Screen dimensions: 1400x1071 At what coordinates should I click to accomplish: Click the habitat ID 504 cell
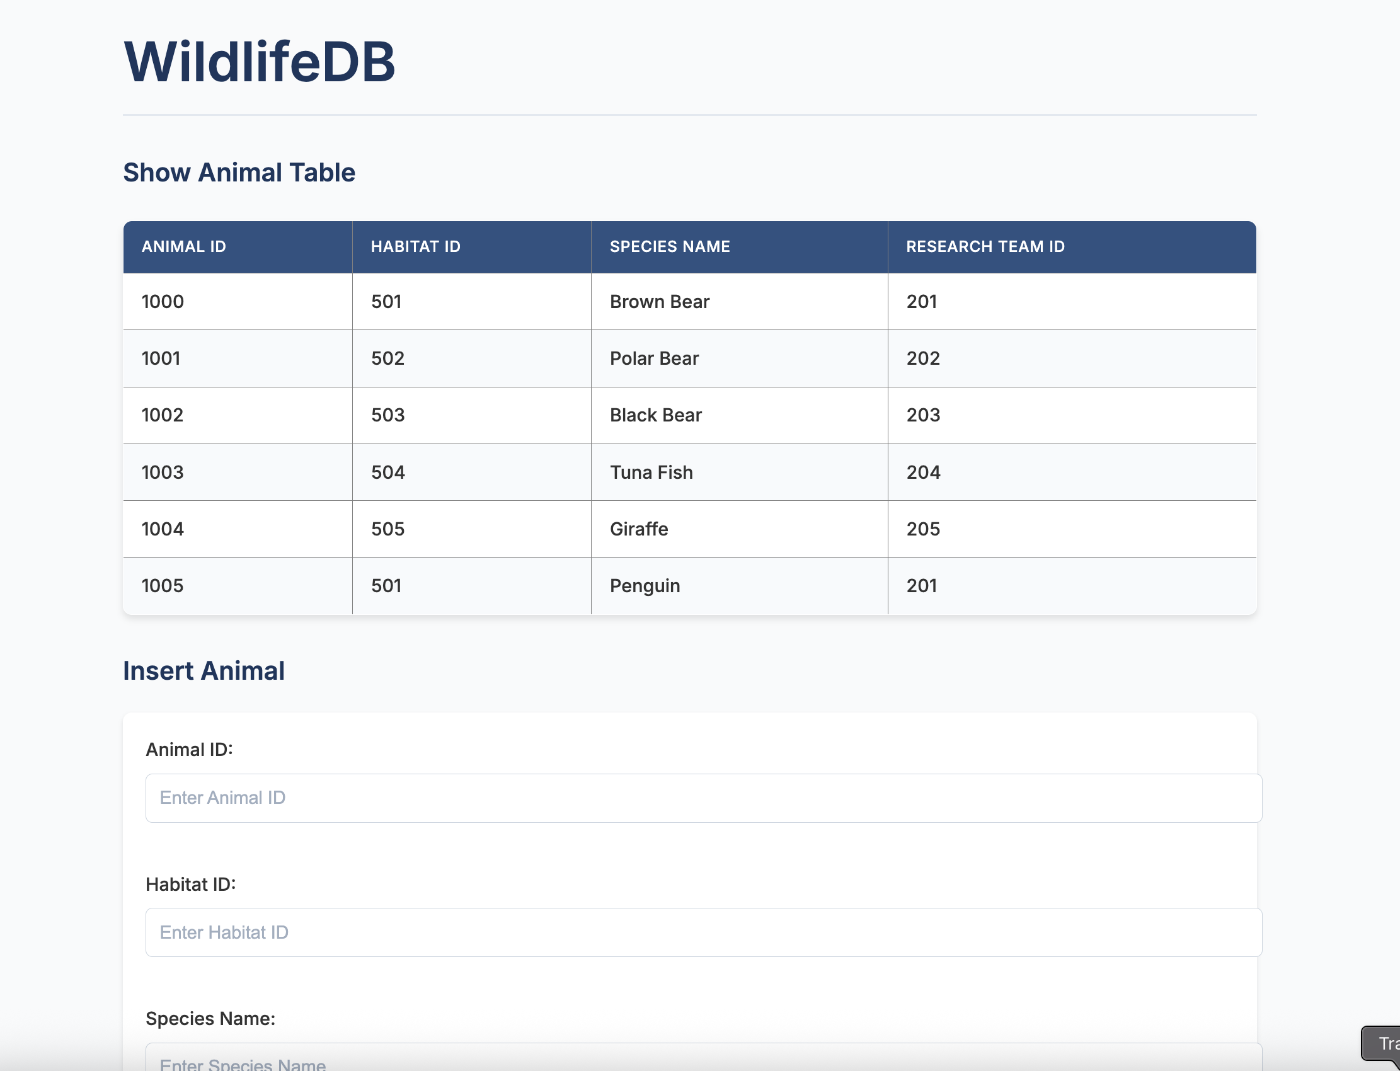(x=472, y=472)
